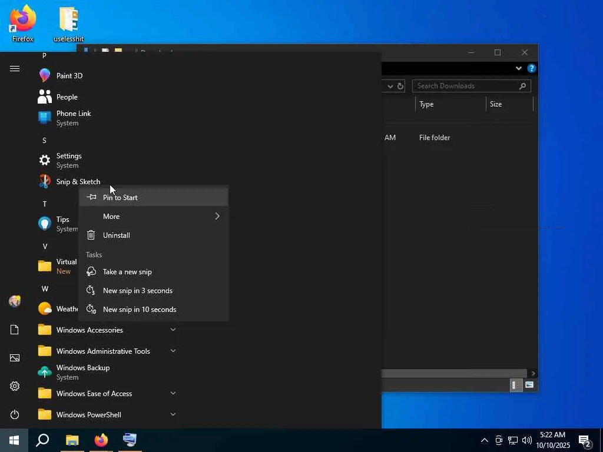Click the Explorer help question mark icon
Screen dimensions: 603x452
pyautogui.click(x=532, y=68)
